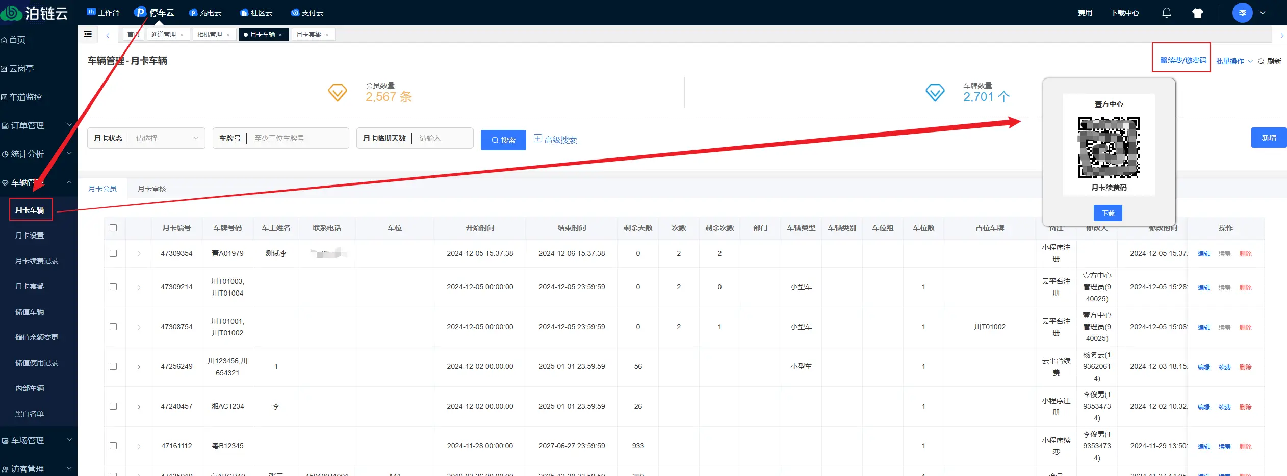Viewport: 1287px width, 476px height.
Task: Click the 充电云 top navigation icon
Action: (x=193, y=13)
